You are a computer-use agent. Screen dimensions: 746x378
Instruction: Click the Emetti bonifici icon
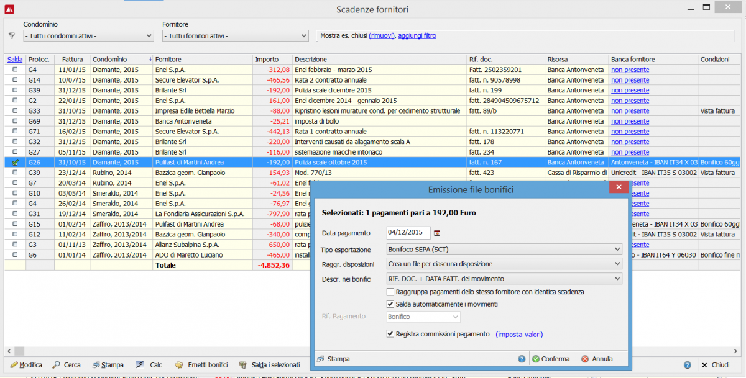(179, 365)
